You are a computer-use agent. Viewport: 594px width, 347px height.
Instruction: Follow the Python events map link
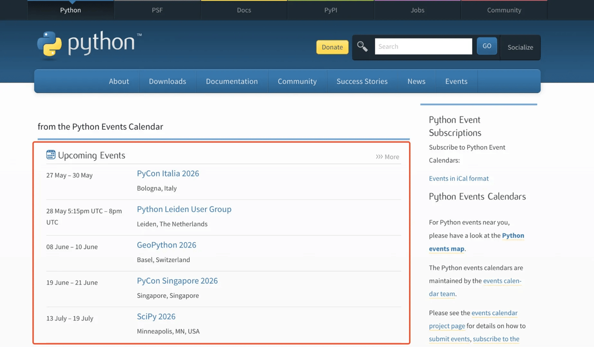tap(476, 242)
